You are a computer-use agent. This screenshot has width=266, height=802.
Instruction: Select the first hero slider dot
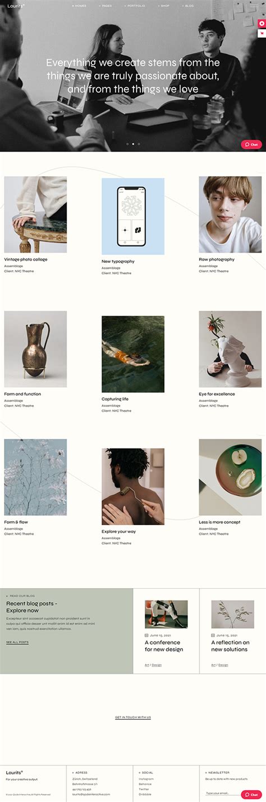point(127,144)
